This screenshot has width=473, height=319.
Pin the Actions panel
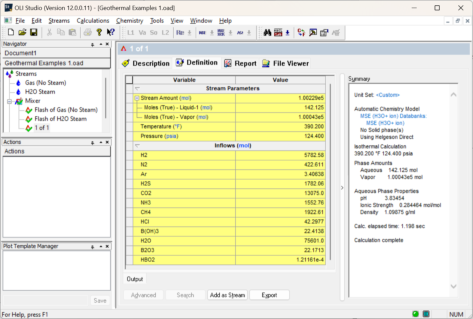pos(93,142)
